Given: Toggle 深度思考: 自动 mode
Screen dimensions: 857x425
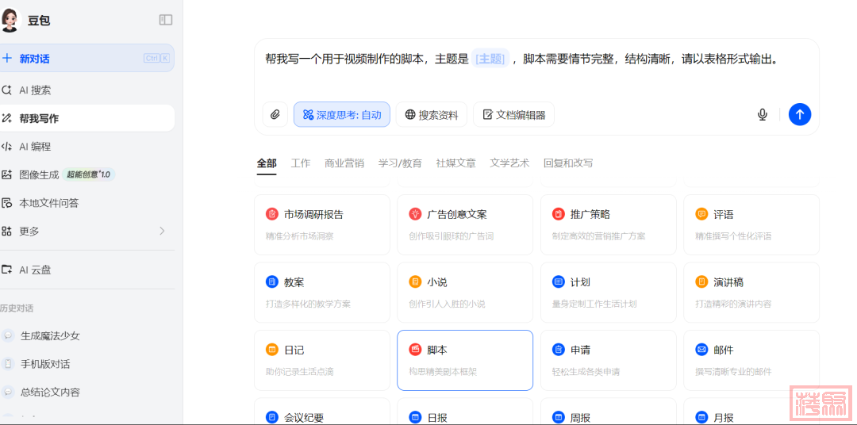Looking at the screenshot, I should click(x=341, y=115).
